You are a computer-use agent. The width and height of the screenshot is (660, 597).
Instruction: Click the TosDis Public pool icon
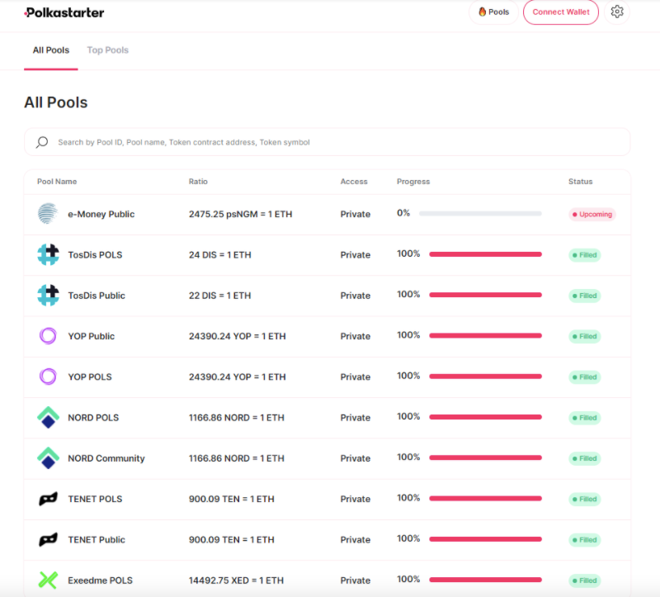(48, 296)
